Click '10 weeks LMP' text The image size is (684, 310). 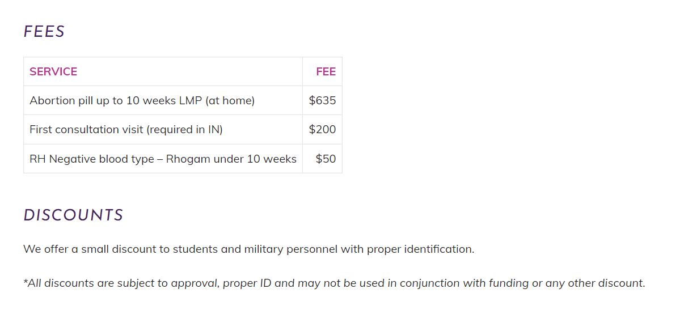164,100
